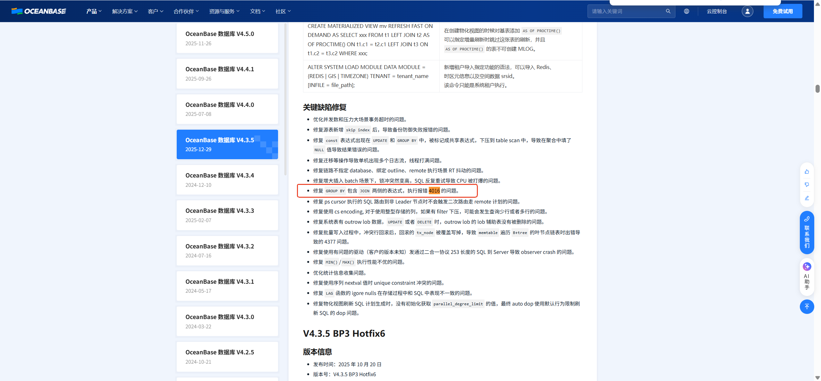Click the edit document pencil icon
Screen dimensions: 821x381
[x=807, y=198]
